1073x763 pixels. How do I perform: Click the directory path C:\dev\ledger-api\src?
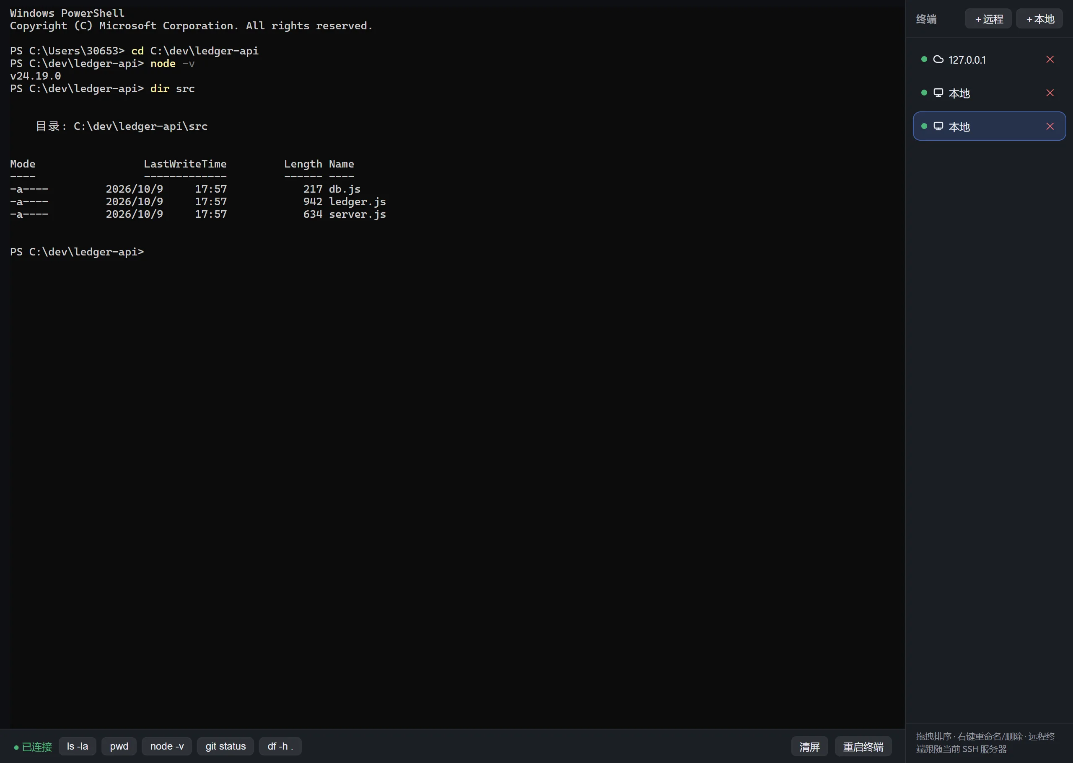[140, 126]
